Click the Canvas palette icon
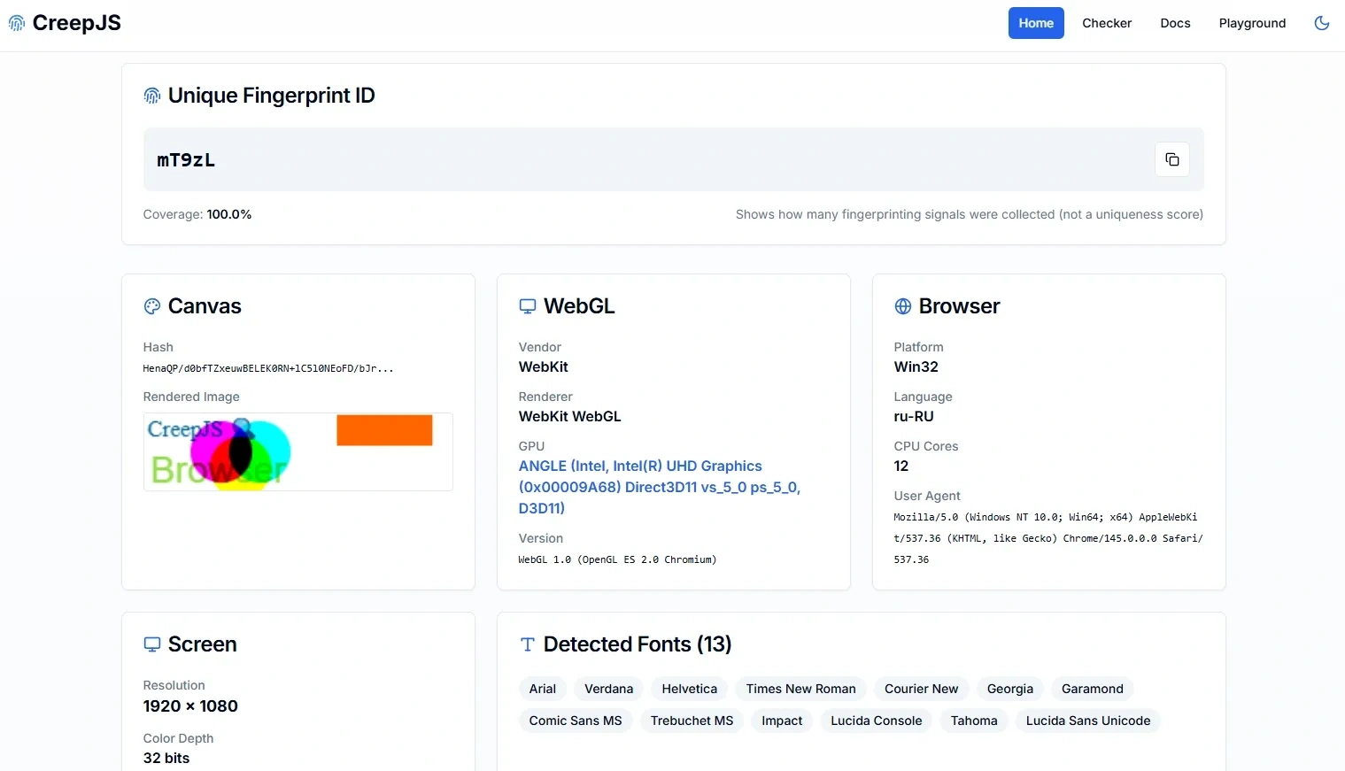 pos(152,306)
